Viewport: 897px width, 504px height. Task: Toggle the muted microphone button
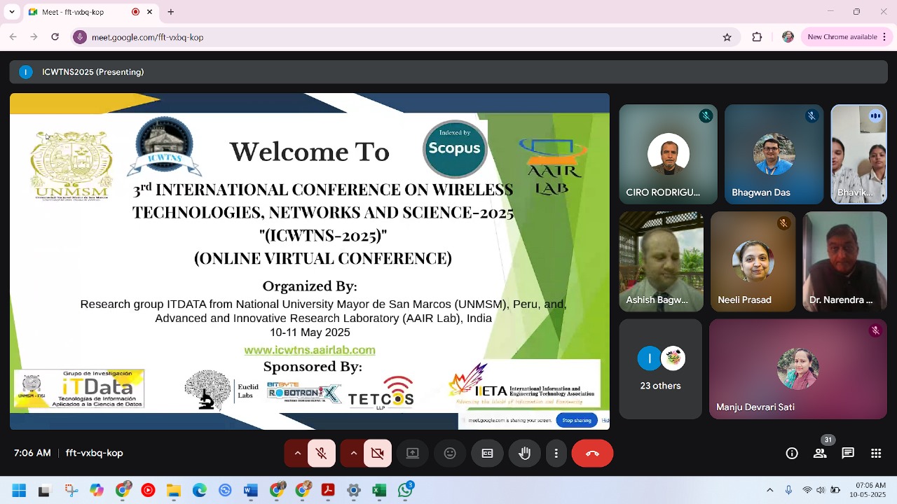pyautogui.click(x=322, y=454)
